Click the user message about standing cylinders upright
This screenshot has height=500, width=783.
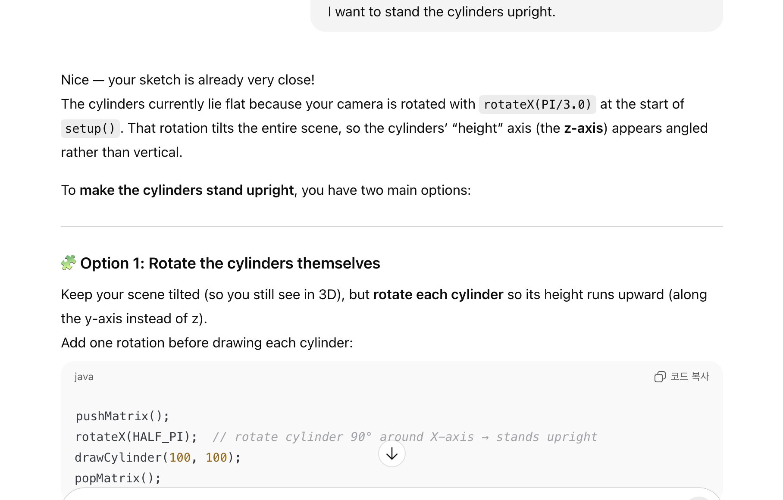442,12
